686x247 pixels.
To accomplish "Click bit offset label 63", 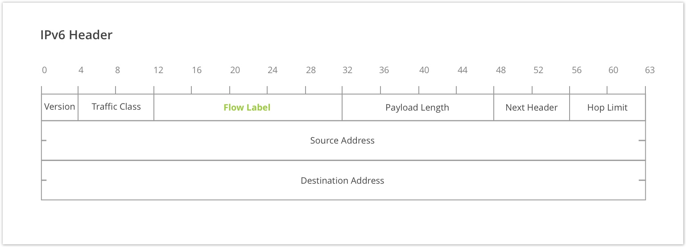I will tap(649, 70).
